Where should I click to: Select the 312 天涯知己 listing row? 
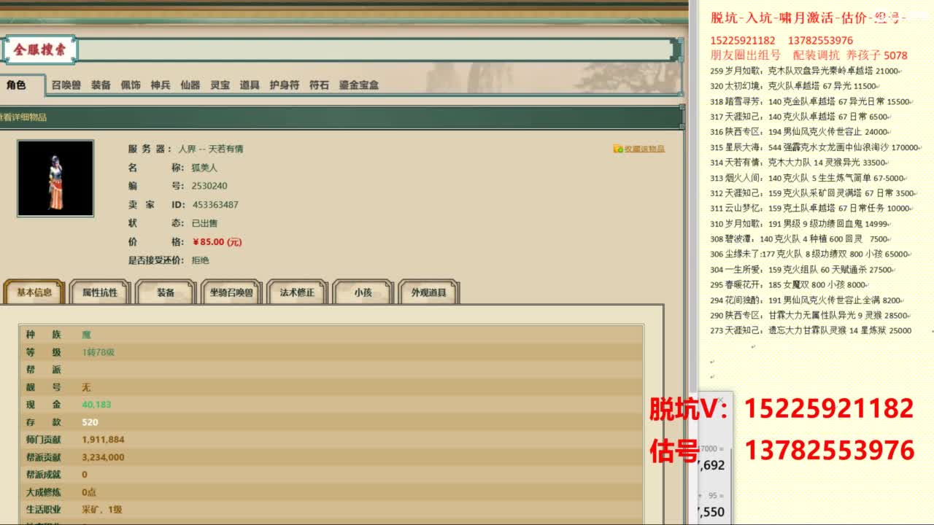(x=814, y=193)
